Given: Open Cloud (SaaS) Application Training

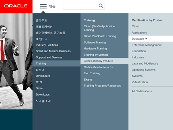Looking at the screenshot, I should click(x=99, y=28).
